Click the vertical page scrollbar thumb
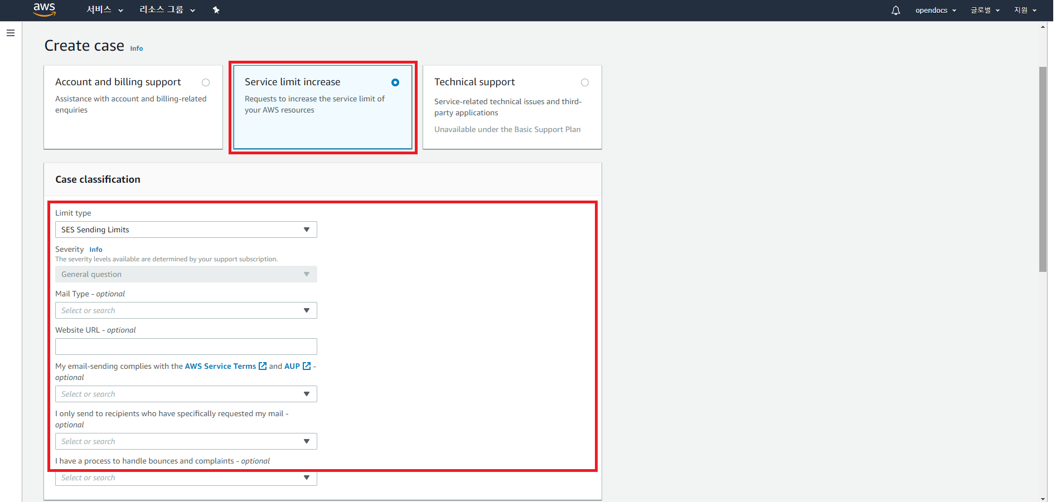 tap(1043, 169)
